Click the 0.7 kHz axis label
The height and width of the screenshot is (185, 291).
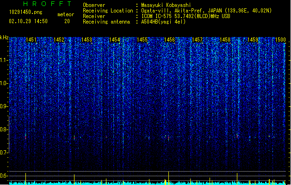click(x=4, y=153)
